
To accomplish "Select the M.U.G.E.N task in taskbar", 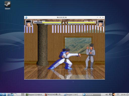I will [x=91, y=94].
